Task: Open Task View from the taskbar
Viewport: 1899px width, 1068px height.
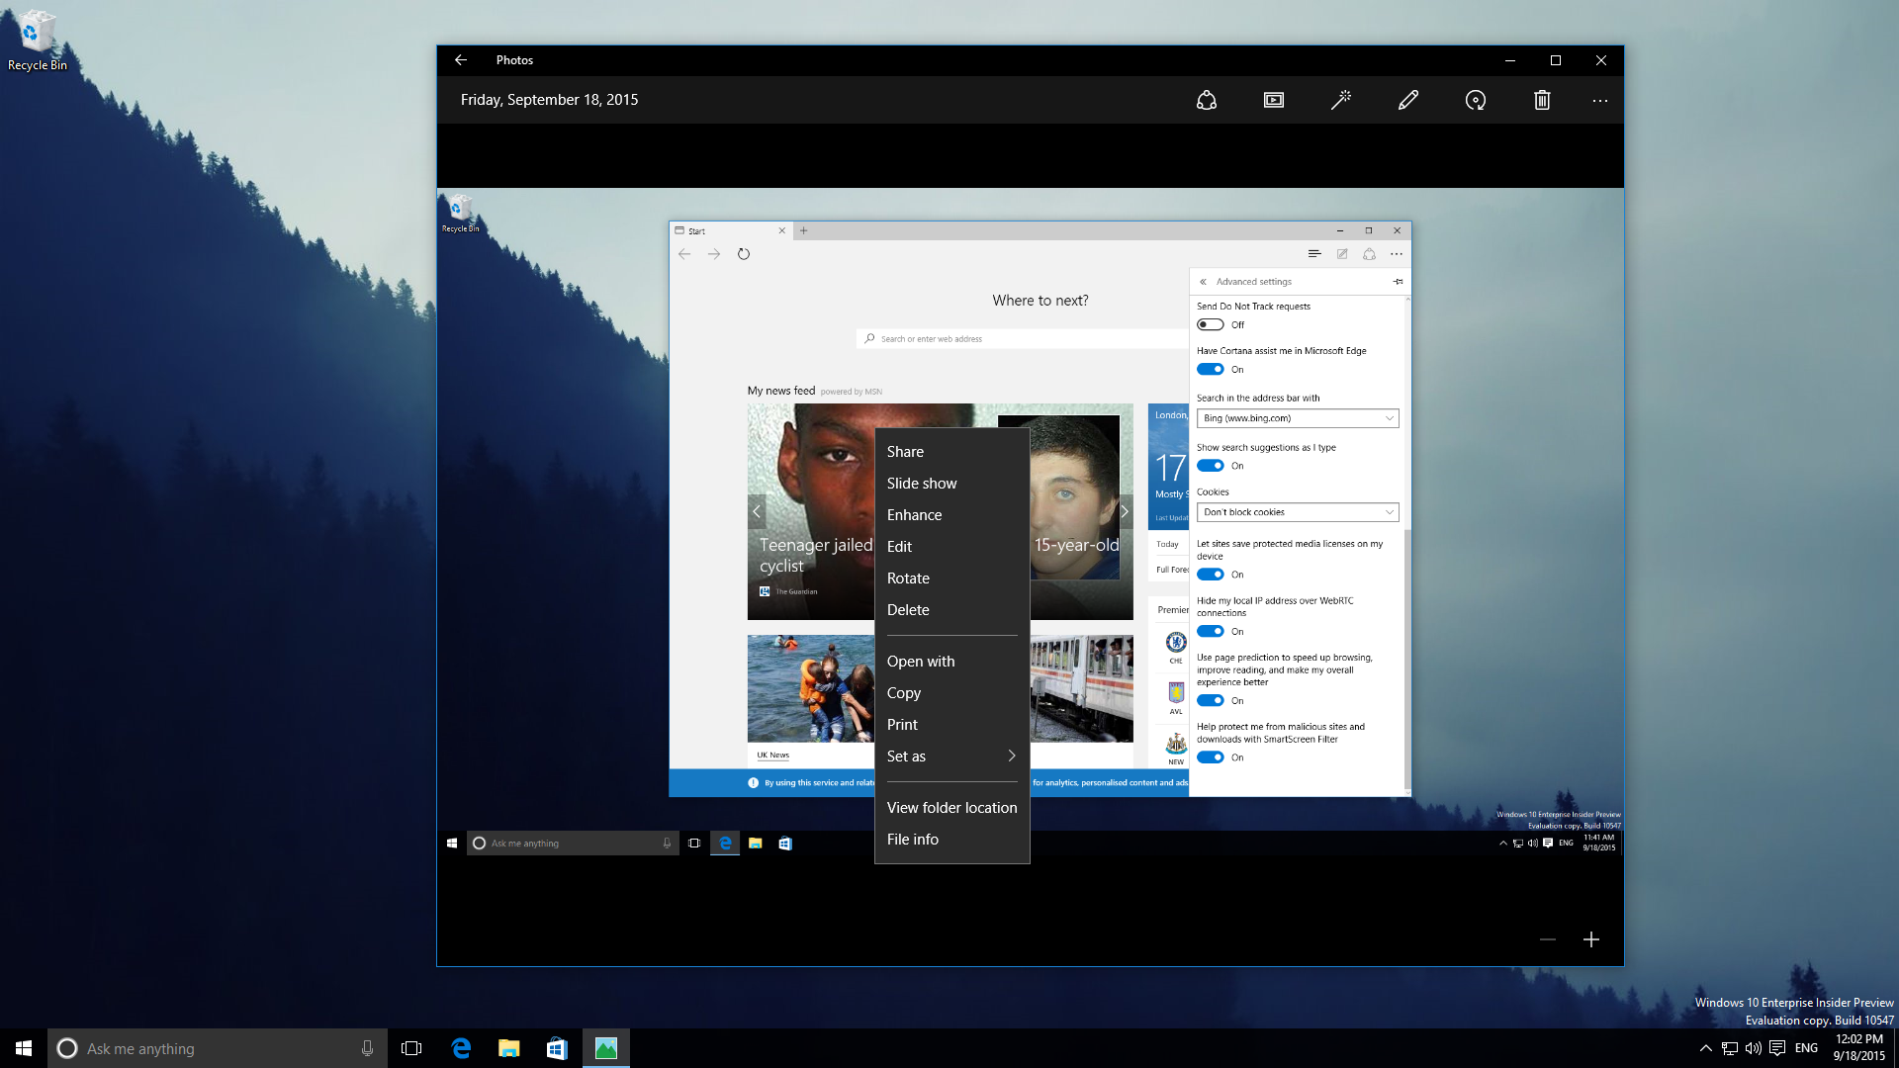Action: tap(411, 1048)
